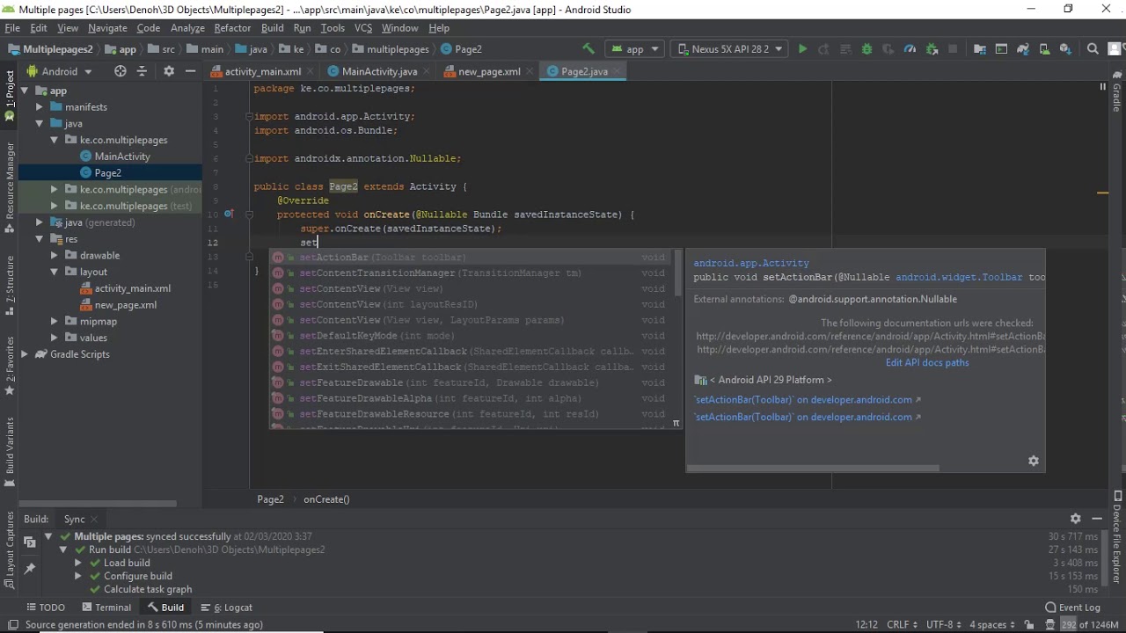Open Project Structure icon in toolbar

[x=979, y=49]
